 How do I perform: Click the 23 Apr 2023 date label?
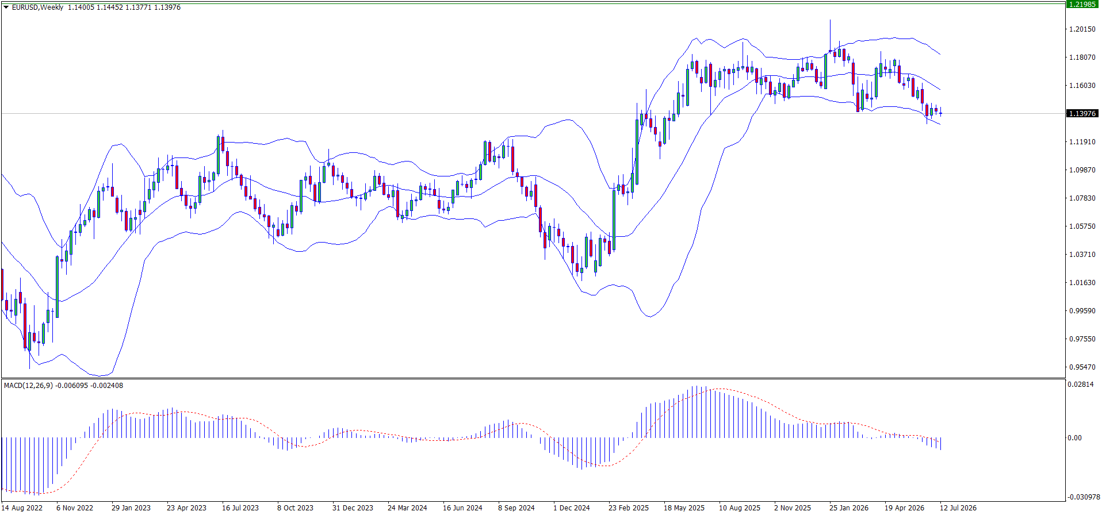click(186, 508)
